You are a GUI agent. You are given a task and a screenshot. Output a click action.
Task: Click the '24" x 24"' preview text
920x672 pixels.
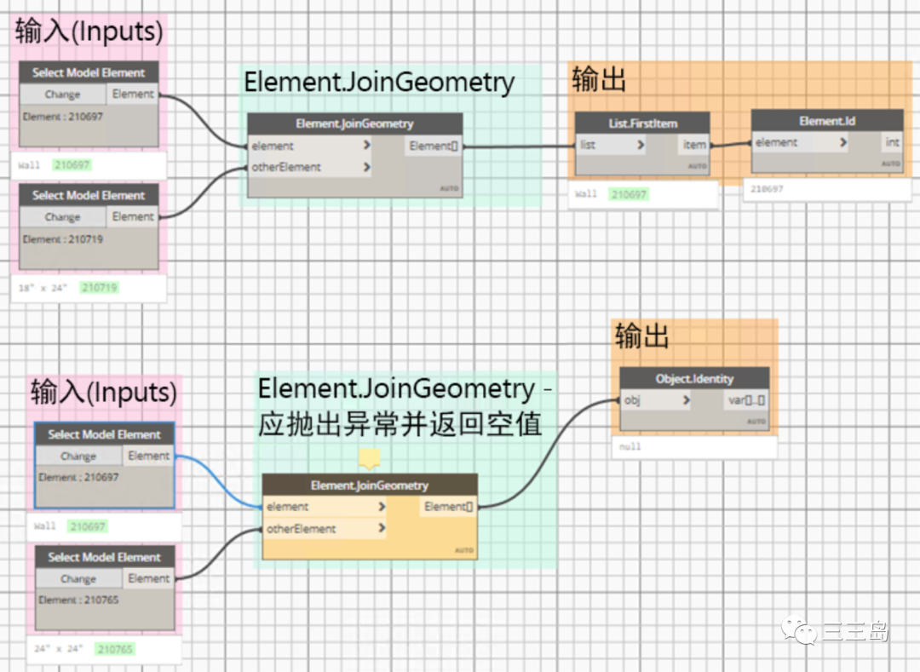point(58,648)
